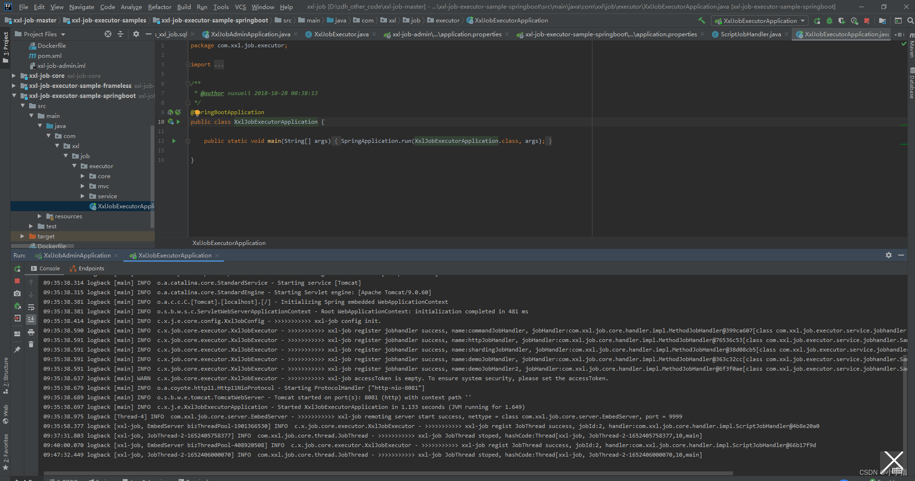This screenshot has width=915, height=481.
Task: Open the Project panel settings gear
Action: pyautogui.click(x=136, y=34)
